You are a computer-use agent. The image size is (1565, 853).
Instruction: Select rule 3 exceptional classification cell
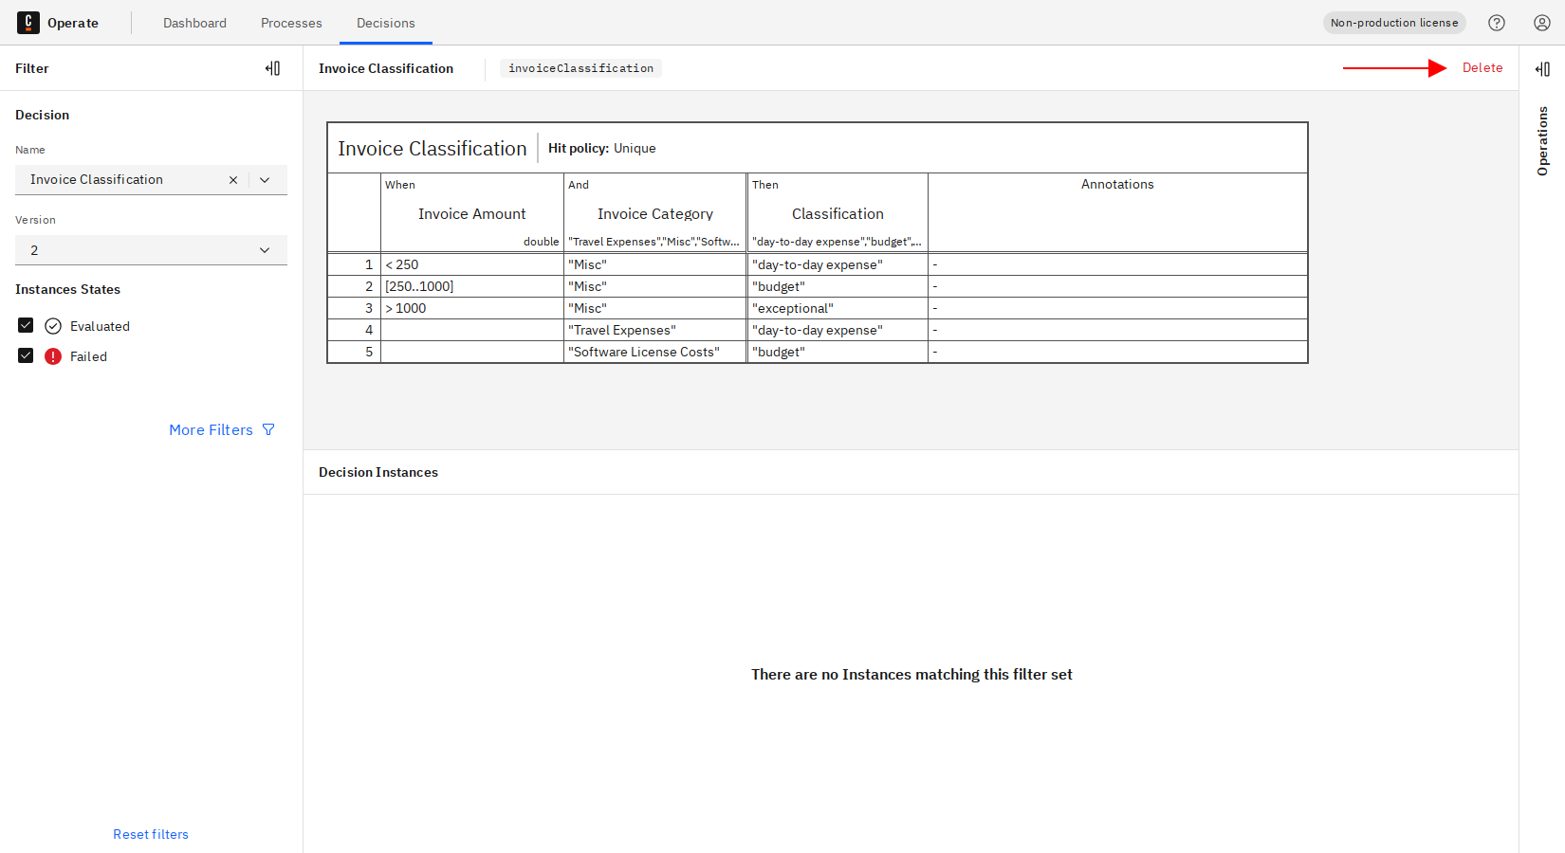pyautogui.click(x=837, y=309)
